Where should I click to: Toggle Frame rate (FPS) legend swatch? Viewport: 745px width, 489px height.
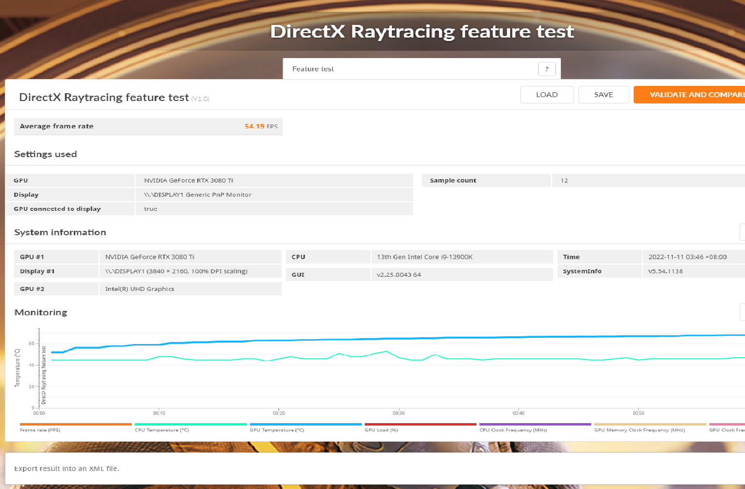76,425
